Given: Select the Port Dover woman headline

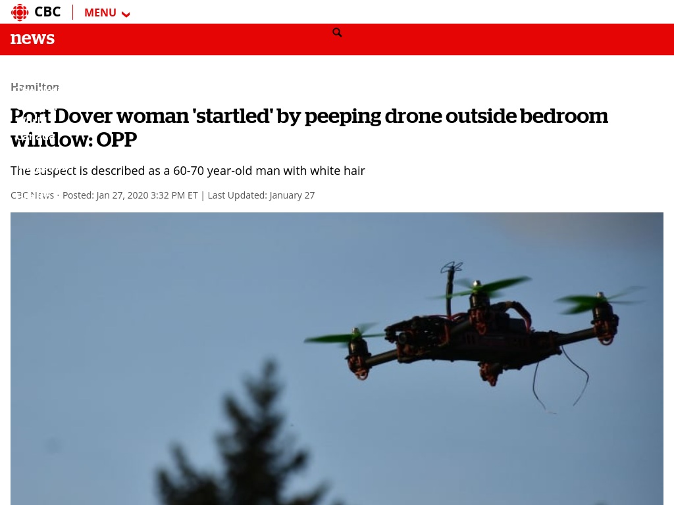Looking at the screenshot, I should tap(309, 128).
